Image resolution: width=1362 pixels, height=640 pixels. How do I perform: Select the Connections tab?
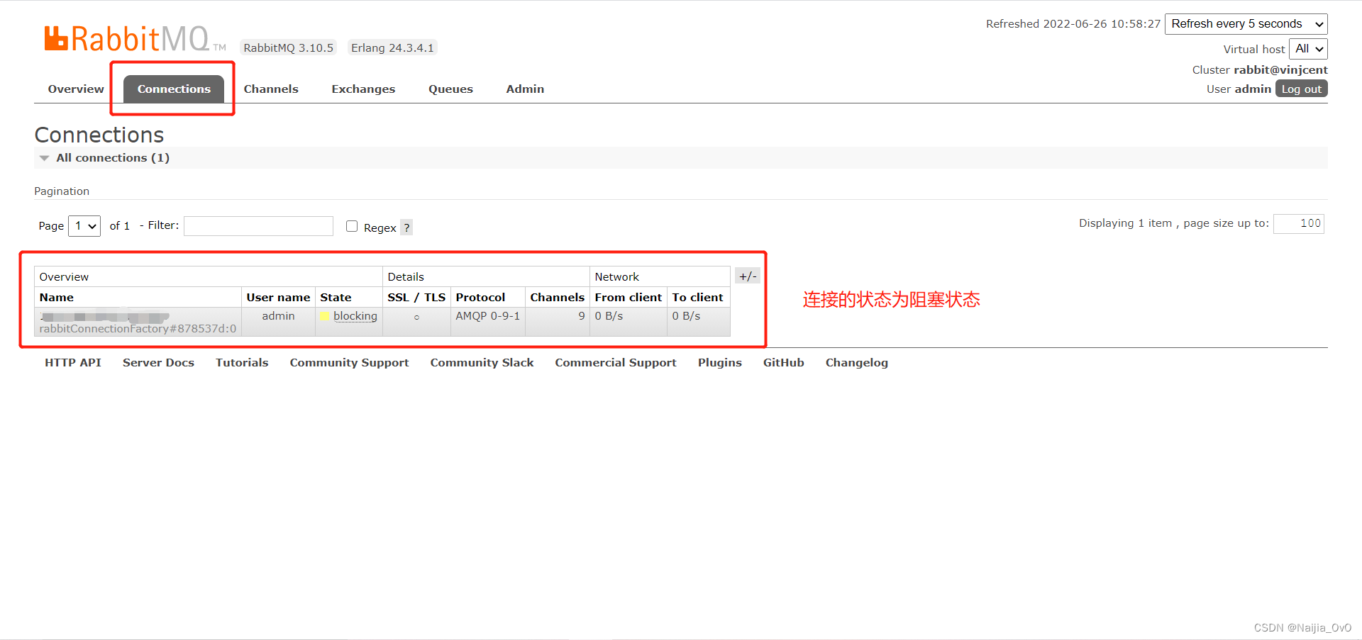click(x=174, y=89)
